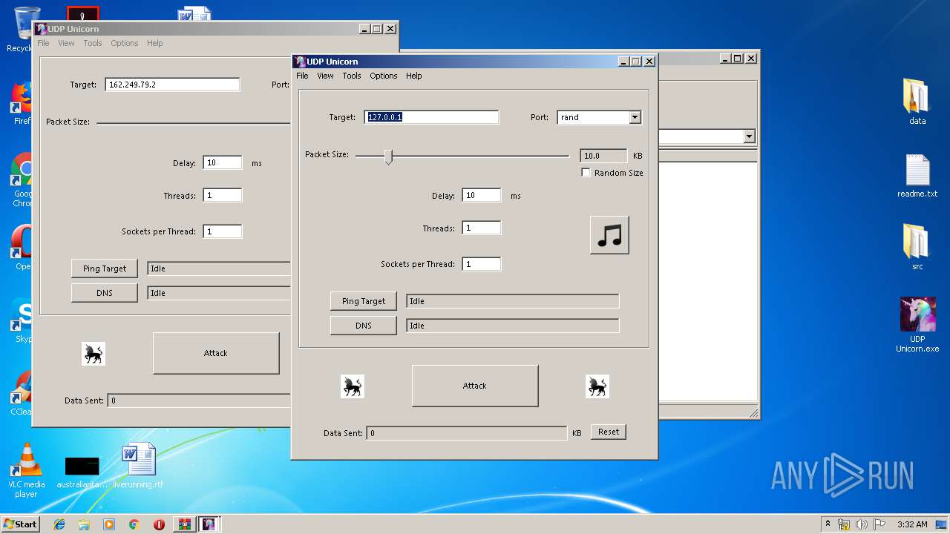The height and width of the screenshot is (534, 950).
Task: Open Windows Media Player taskbar icon
Action: click(109, 524)
